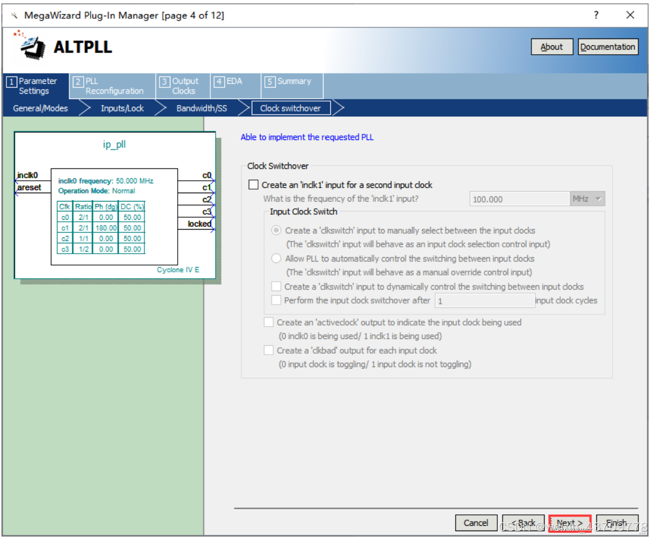
Task: Click the areset port label
Action: click(29, 187)
